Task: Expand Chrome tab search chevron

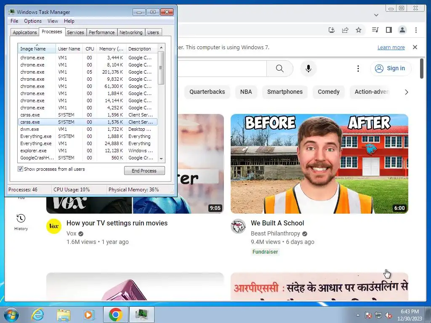Action: click(x=376, y=15)
